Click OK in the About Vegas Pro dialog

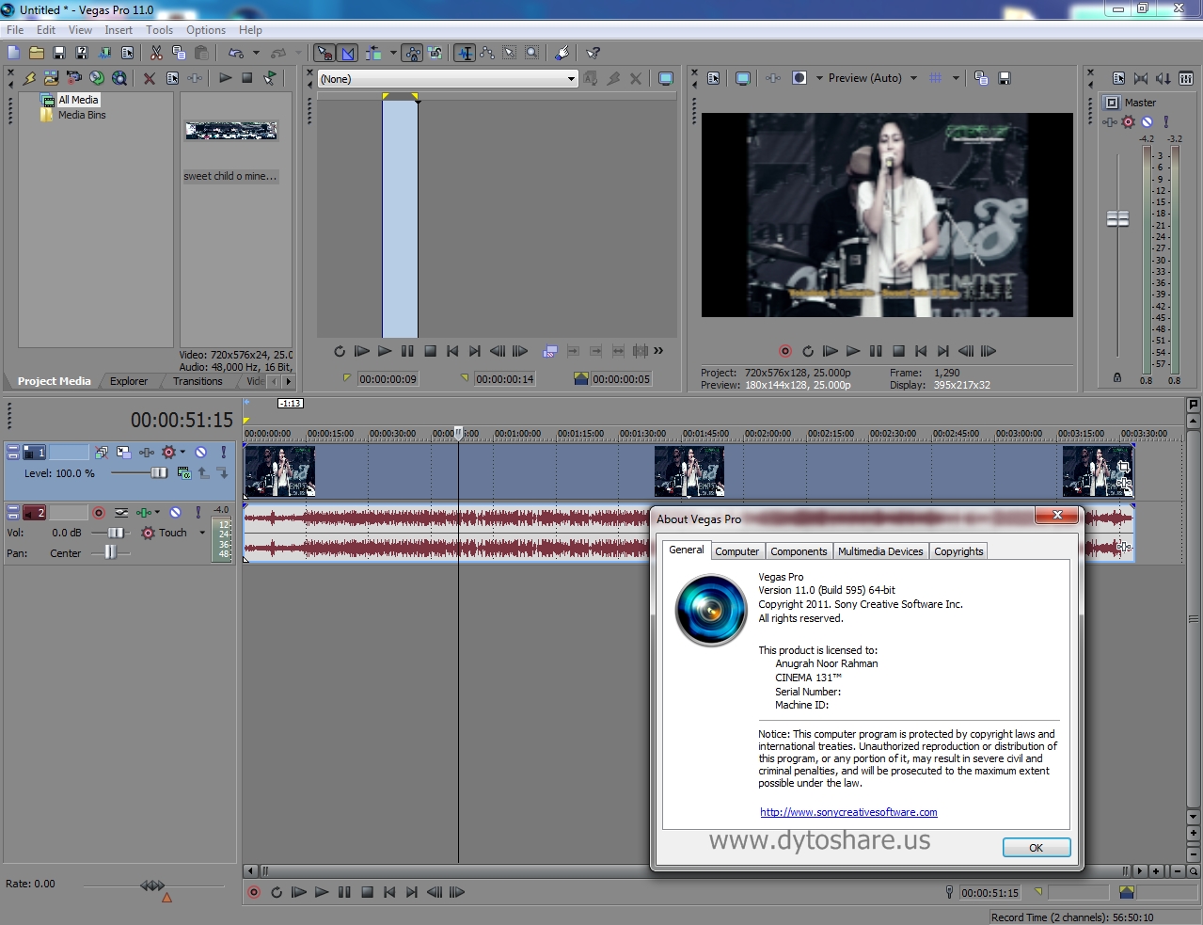tap(1036, 847)
